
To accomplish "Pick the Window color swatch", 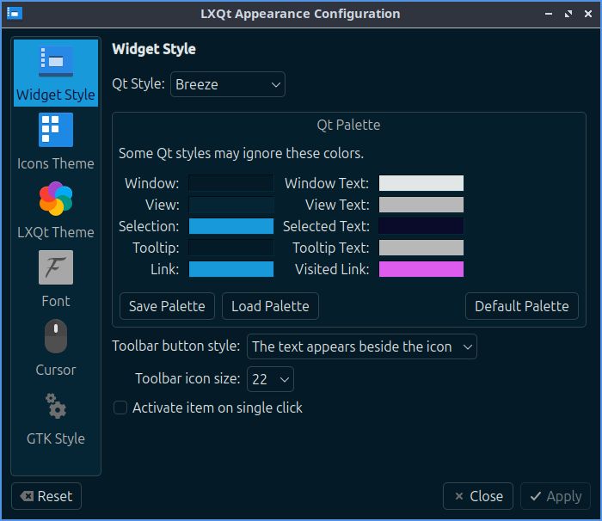I will [x=231, y=183].
